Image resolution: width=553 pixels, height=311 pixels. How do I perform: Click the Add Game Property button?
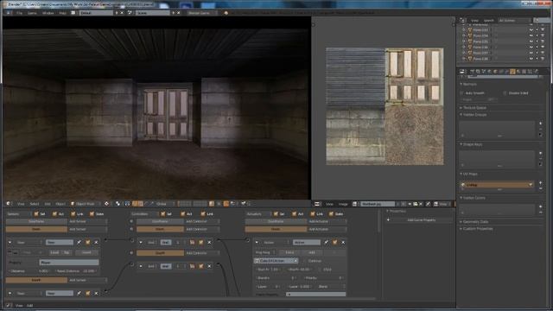[x=420, y=220]
